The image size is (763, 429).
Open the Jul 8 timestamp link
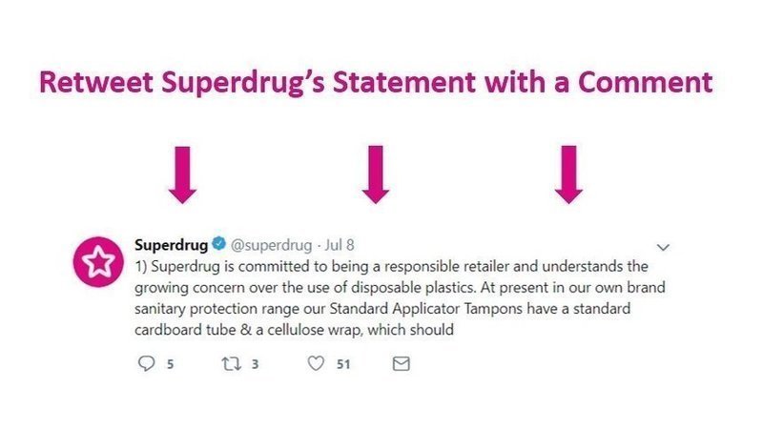340,244
